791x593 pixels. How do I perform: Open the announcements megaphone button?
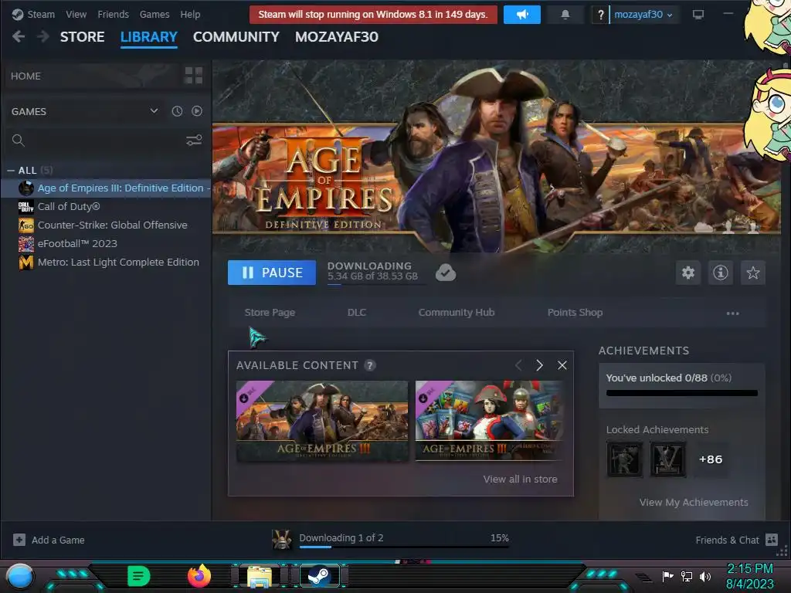click(x=522, y=15)
